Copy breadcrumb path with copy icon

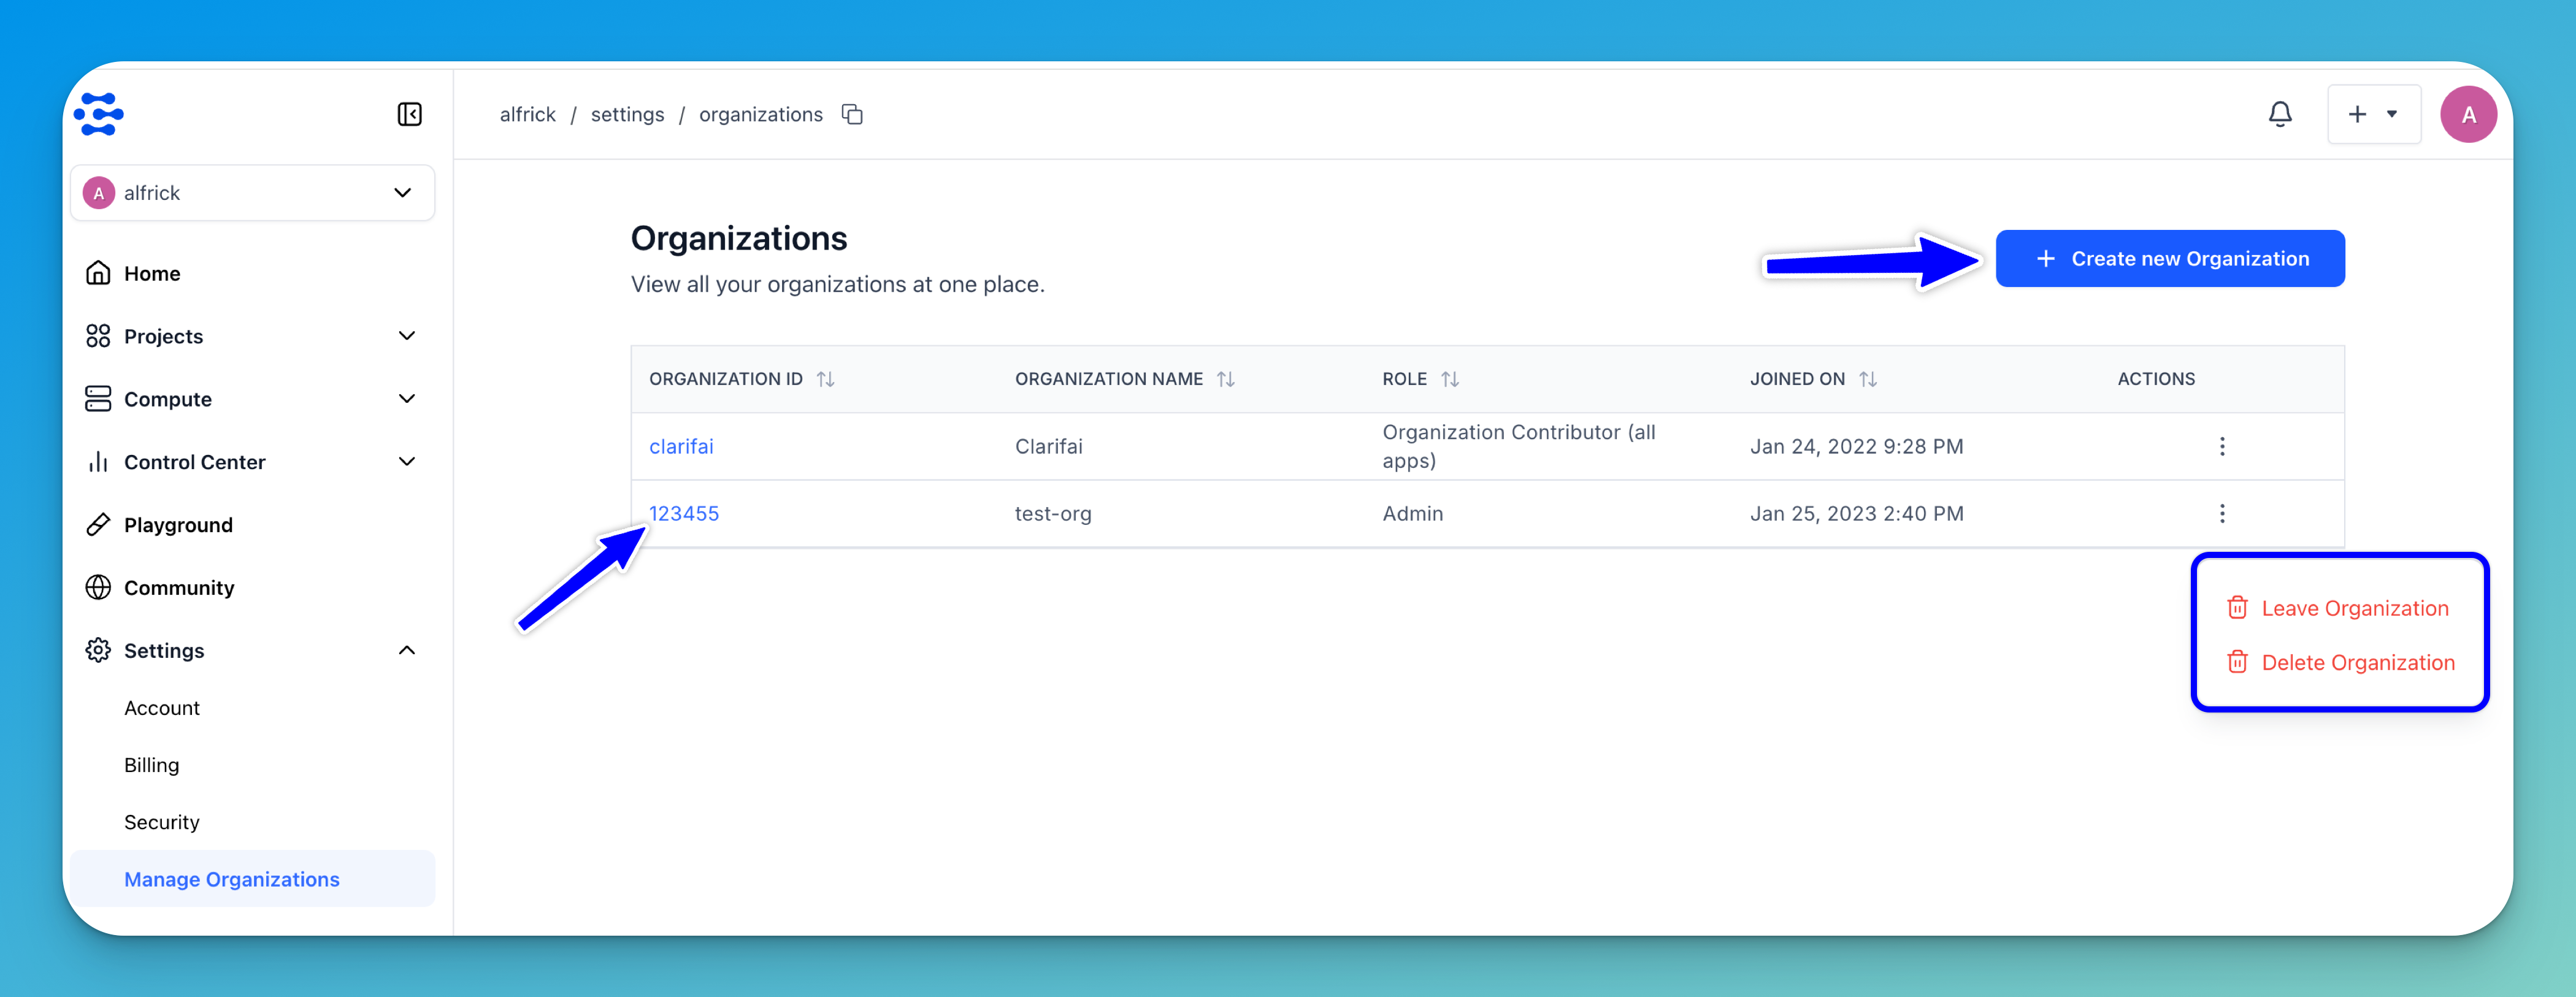[x=852, y=114]
